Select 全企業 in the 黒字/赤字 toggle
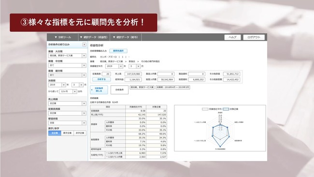Image resolution: width=314 pixels, height=177 pixels. click(x=55, y=133)
